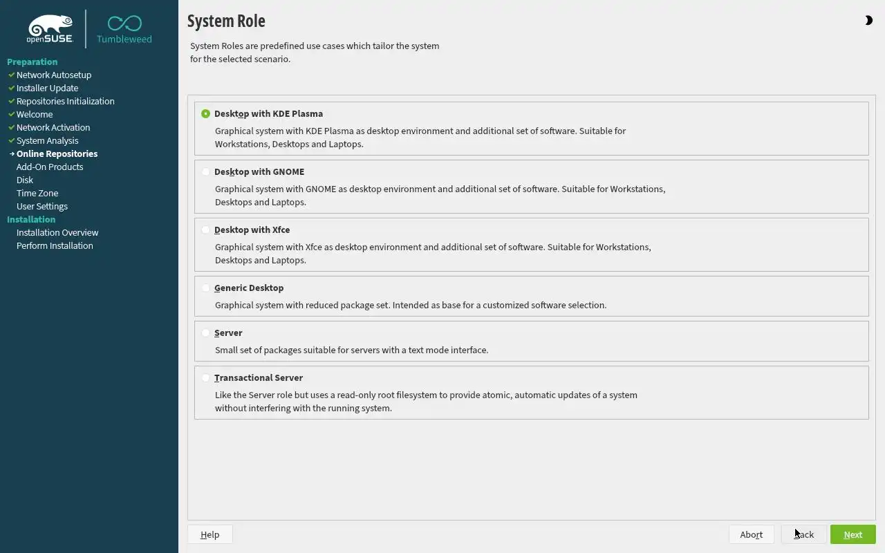Image resolution: width=885 pixels, height=553 pixels.
Task: Toggle the dark mode moon icon
Action: point(868,21)
